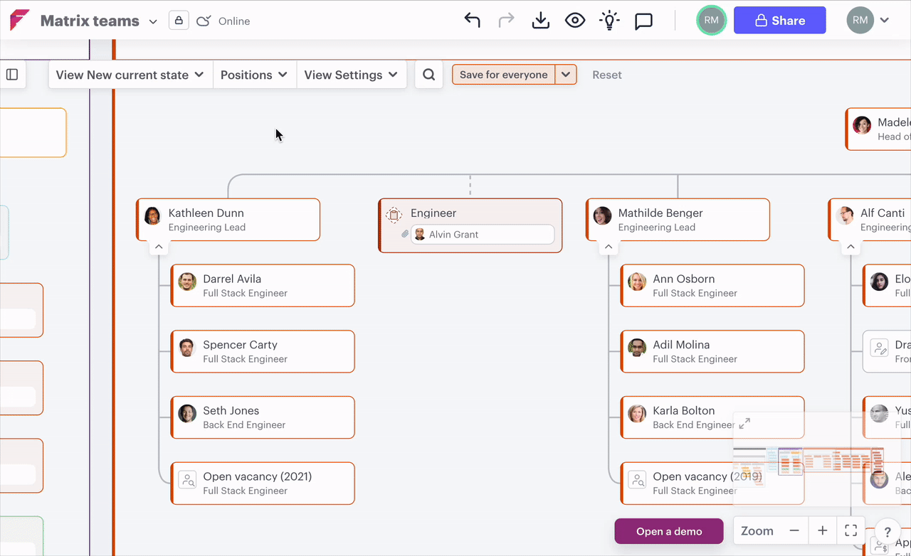Open the Positions menu
Image resolution: width=911 pixels, height=556 pixels.
tap(254, 75)
